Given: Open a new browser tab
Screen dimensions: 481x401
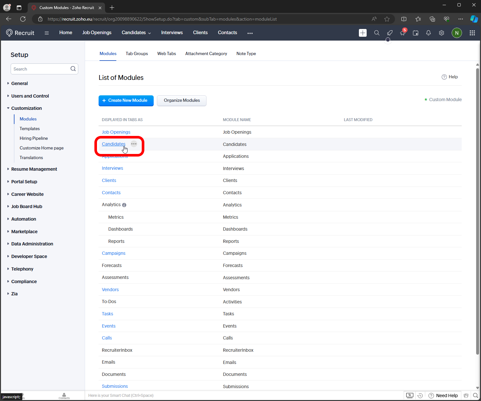Looking at the screenshot, I should [112, 7].
